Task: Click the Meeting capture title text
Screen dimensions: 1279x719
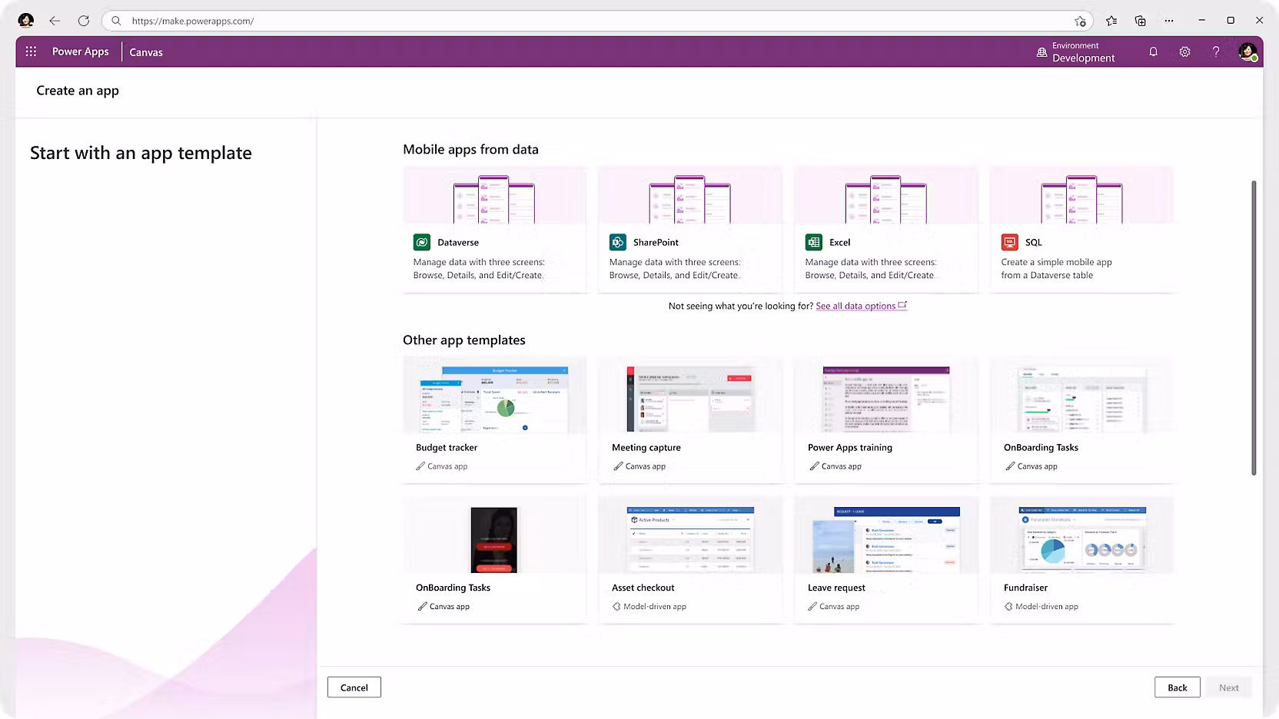Action: tap(646, 448)
